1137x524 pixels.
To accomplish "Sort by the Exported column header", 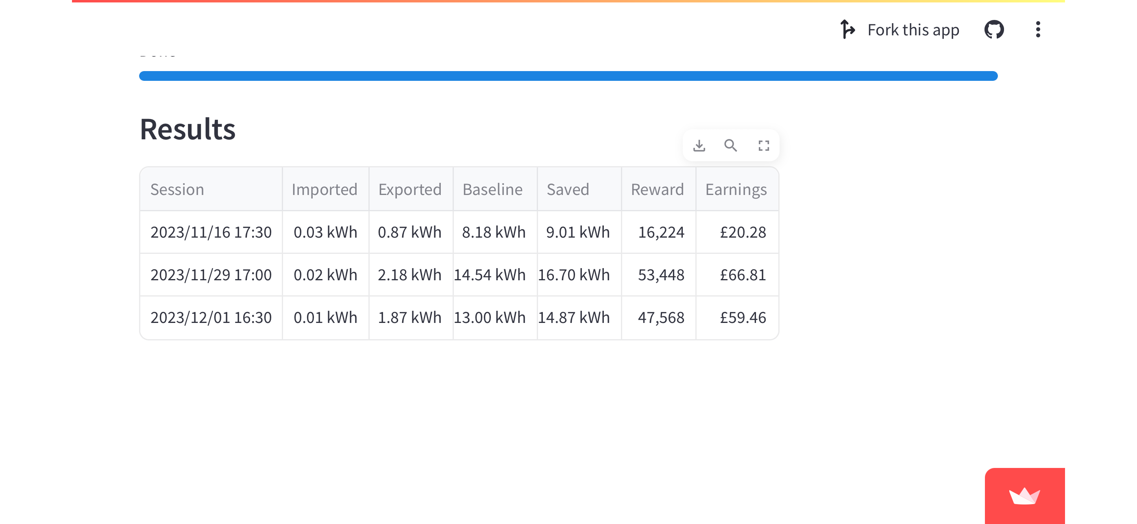I will [411, 189].
